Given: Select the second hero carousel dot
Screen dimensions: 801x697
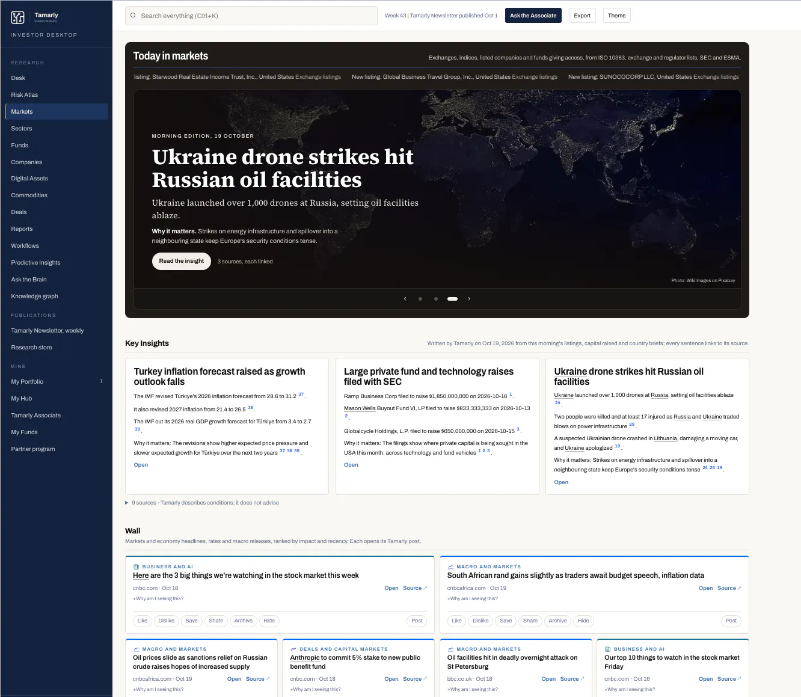Looking at the screenshot, I should point(436,299).
